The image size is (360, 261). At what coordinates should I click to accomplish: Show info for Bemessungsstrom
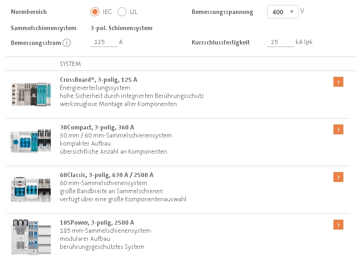pyautogui.click(x=67, y=43)
